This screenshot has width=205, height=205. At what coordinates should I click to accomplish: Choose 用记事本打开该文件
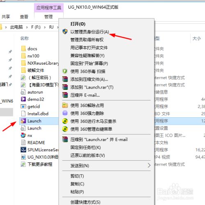coord(89,48)
